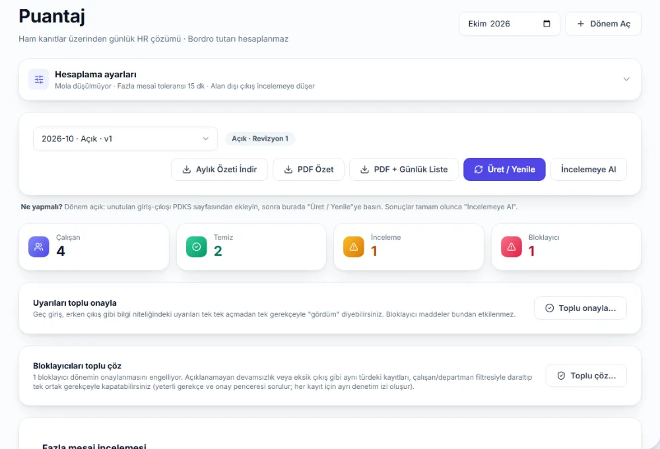The image size is (660, 449).
Task: Click the PDF Özet button
Action: point(308,169)
